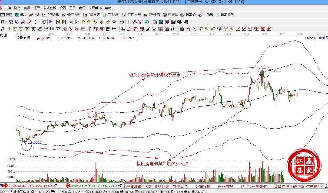Open the P四方形 tool
Image resolution: width=328 pixels, height=193 pixels.
tap(51, 15)
